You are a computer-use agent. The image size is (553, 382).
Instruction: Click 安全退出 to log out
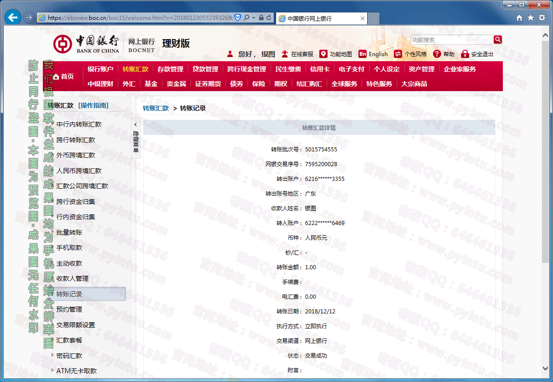point(477,54)
